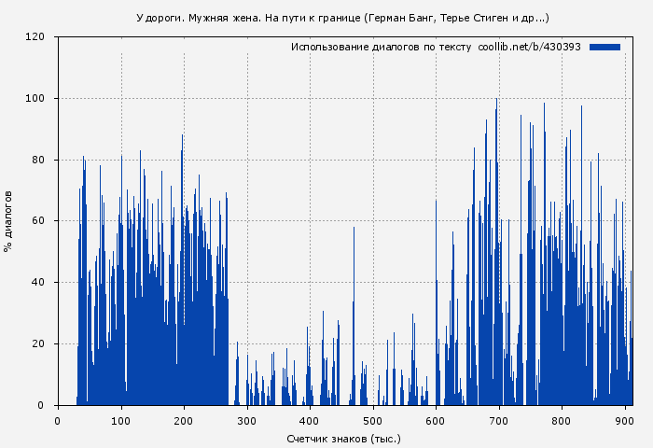Click the 300 tick on the x-axis
The width and height of the screenshot is (653, 448).
[x=246, y=420]
